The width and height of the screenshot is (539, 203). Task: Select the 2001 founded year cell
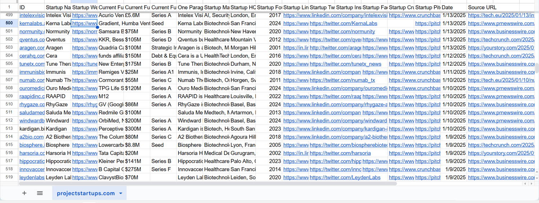[x=269, y=48]
